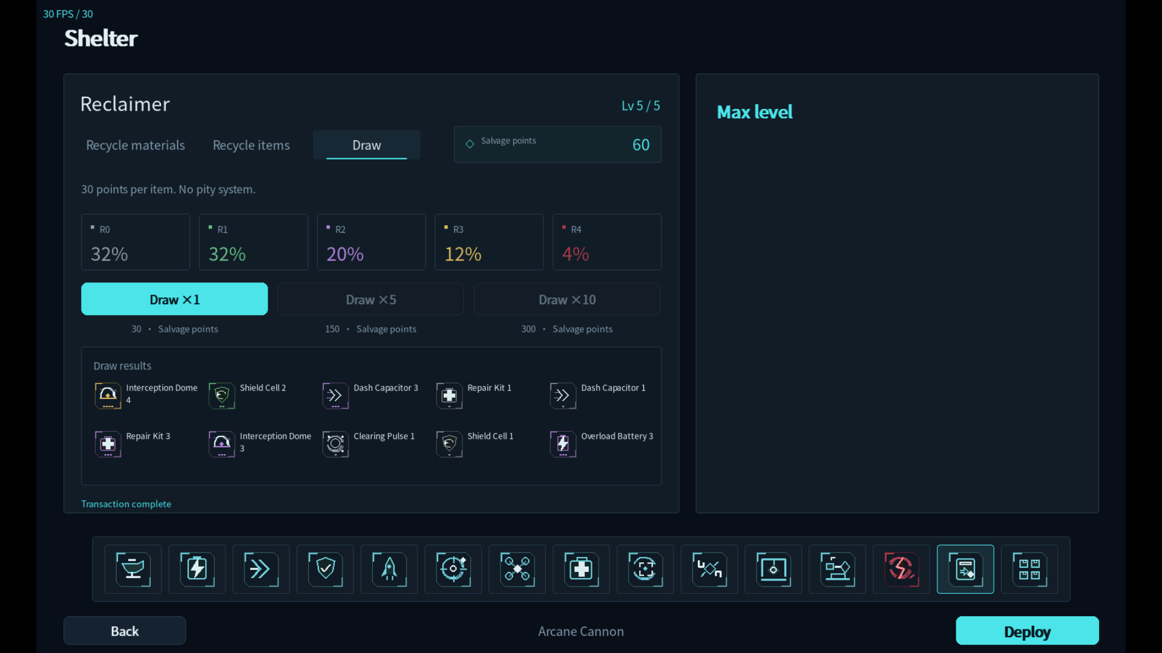Switch to the Recycle materials tab

pyautogui.click(x=136, y=145)
